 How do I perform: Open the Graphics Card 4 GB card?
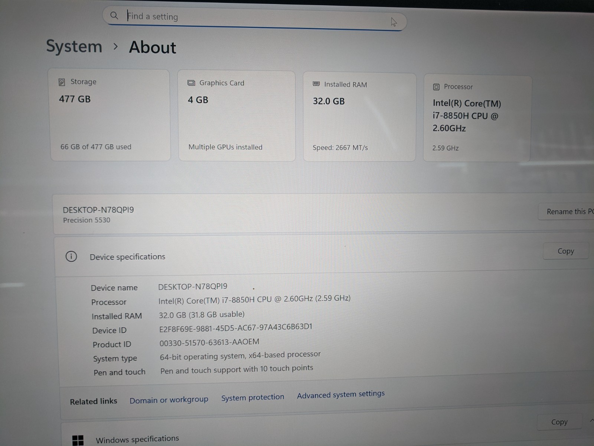tap(237, 116)
